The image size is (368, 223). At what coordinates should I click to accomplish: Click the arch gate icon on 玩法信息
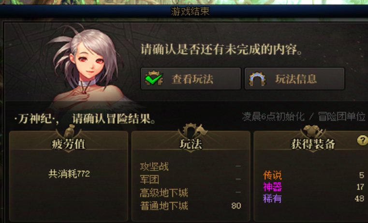pos(257,79)
